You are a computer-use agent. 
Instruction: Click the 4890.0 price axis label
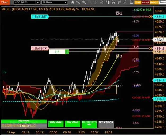click(x=160, y=11)
